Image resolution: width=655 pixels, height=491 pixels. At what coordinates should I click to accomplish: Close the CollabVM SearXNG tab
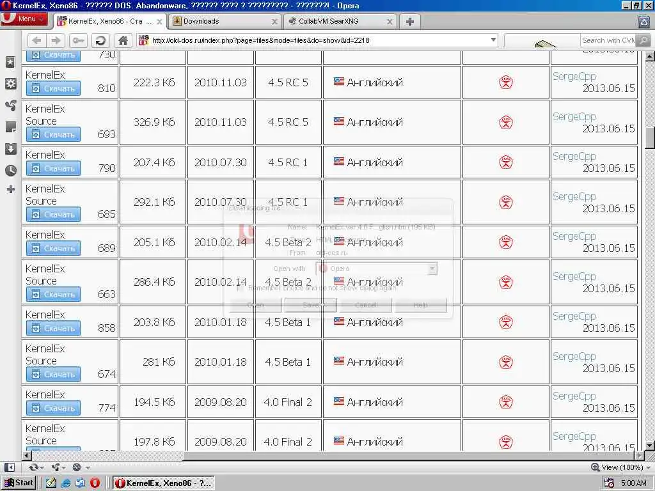tap(390, 22)
